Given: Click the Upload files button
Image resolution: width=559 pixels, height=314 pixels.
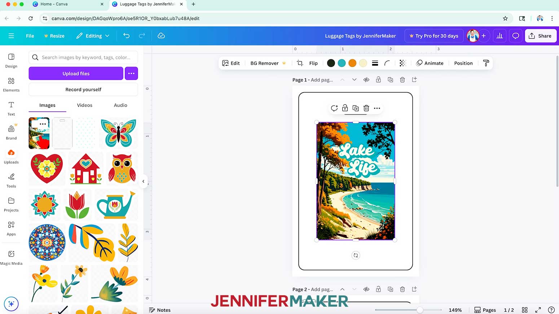Looking at the screenshot, I should [x=76, y=73].
